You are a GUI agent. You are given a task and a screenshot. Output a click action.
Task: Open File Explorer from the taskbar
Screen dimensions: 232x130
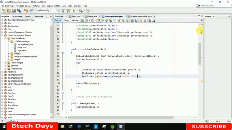point(62,127)
